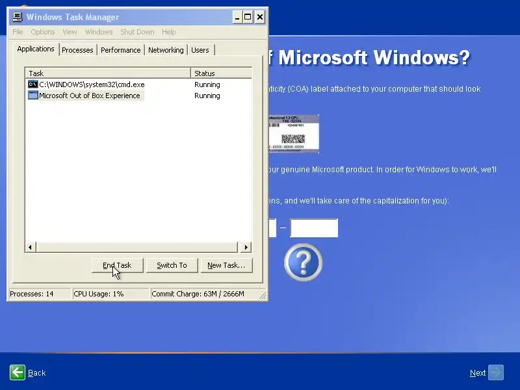Click the CPU Usage: 1% status entry
This screenshot has width=520, height=390.
click(110, 294)
